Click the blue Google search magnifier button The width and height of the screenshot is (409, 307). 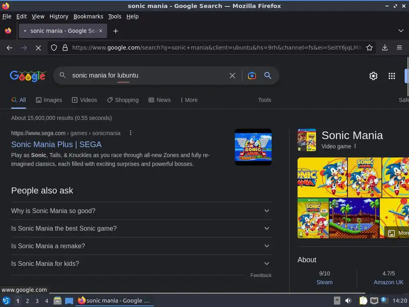pos(268,76)
